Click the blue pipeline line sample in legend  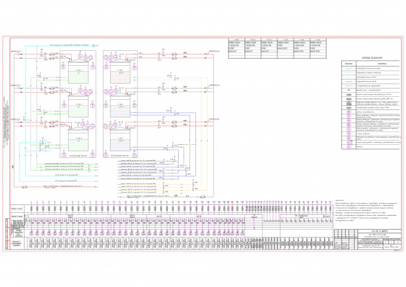[x=349, y=81]
